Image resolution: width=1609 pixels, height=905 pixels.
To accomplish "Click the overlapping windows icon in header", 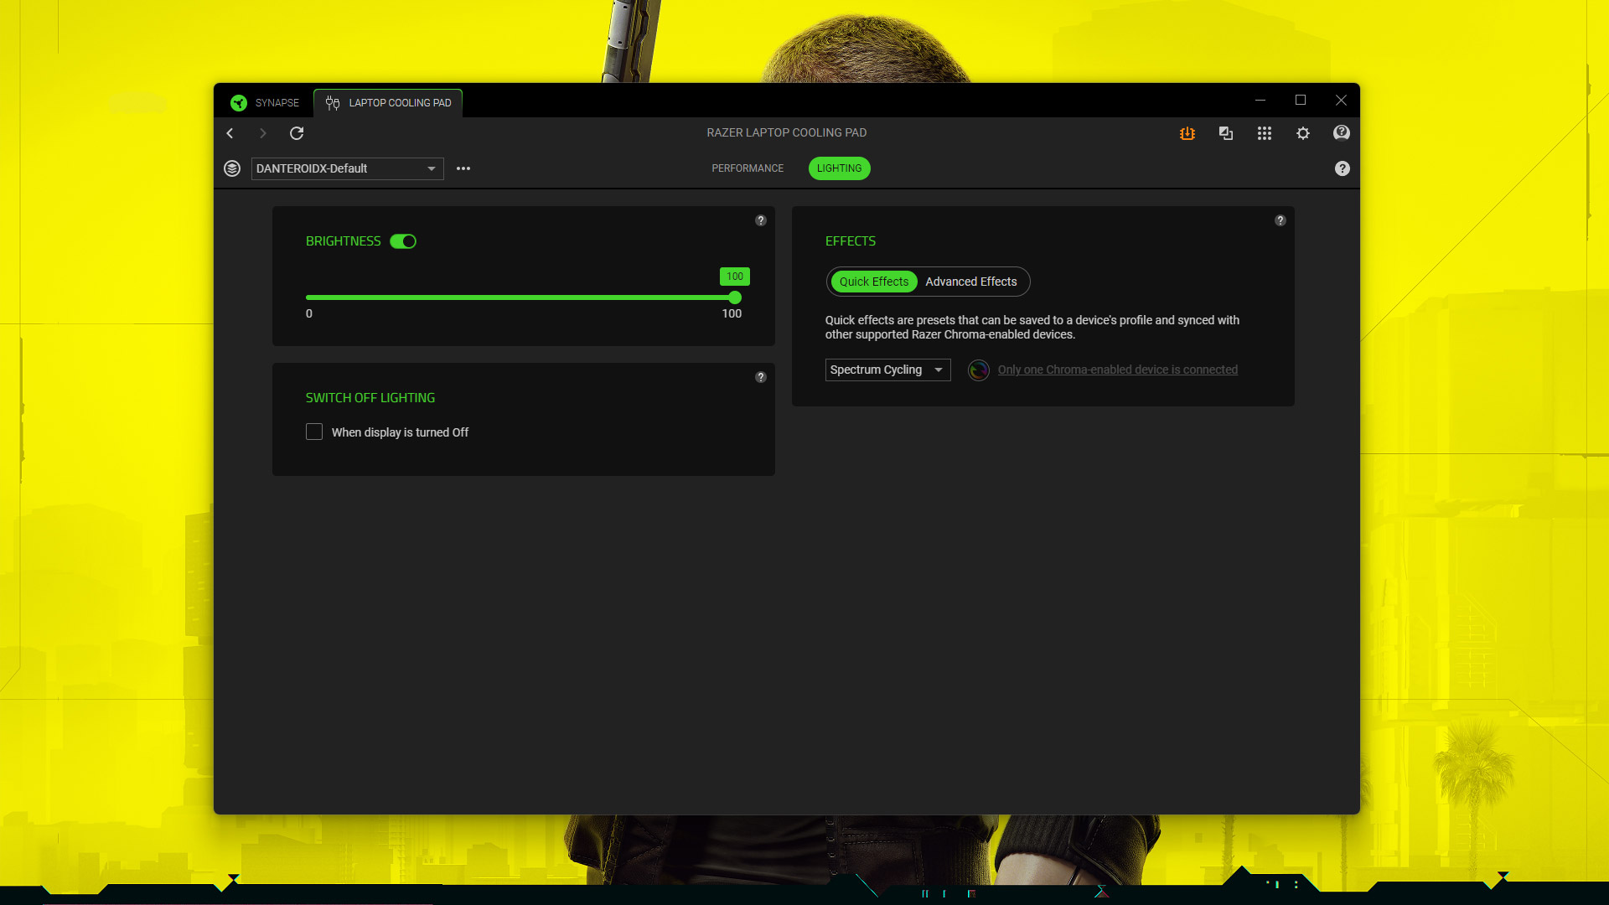I will [x=1226, y=133].
